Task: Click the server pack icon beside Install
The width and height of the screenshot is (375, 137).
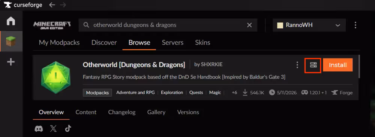Action: pos(313,65)
